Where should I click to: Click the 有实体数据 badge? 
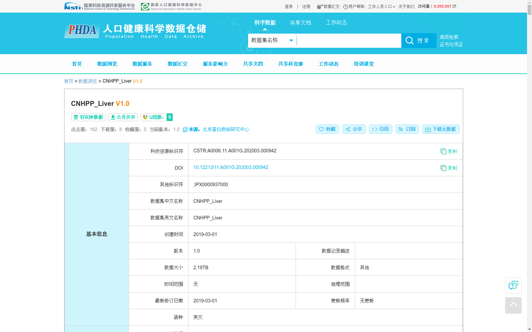88,117
